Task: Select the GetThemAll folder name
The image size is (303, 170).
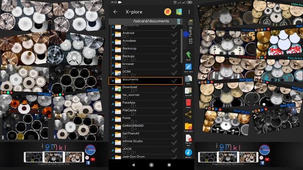Action: (131, 133)
